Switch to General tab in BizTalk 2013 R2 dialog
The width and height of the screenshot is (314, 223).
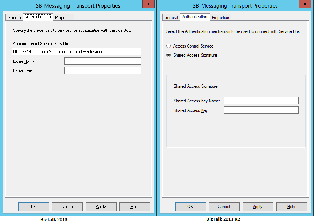(x=171, y=18)
